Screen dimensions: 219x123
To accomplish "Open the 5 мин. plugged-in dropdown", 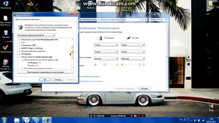I will pyautogui.click(x=133, y=52).
